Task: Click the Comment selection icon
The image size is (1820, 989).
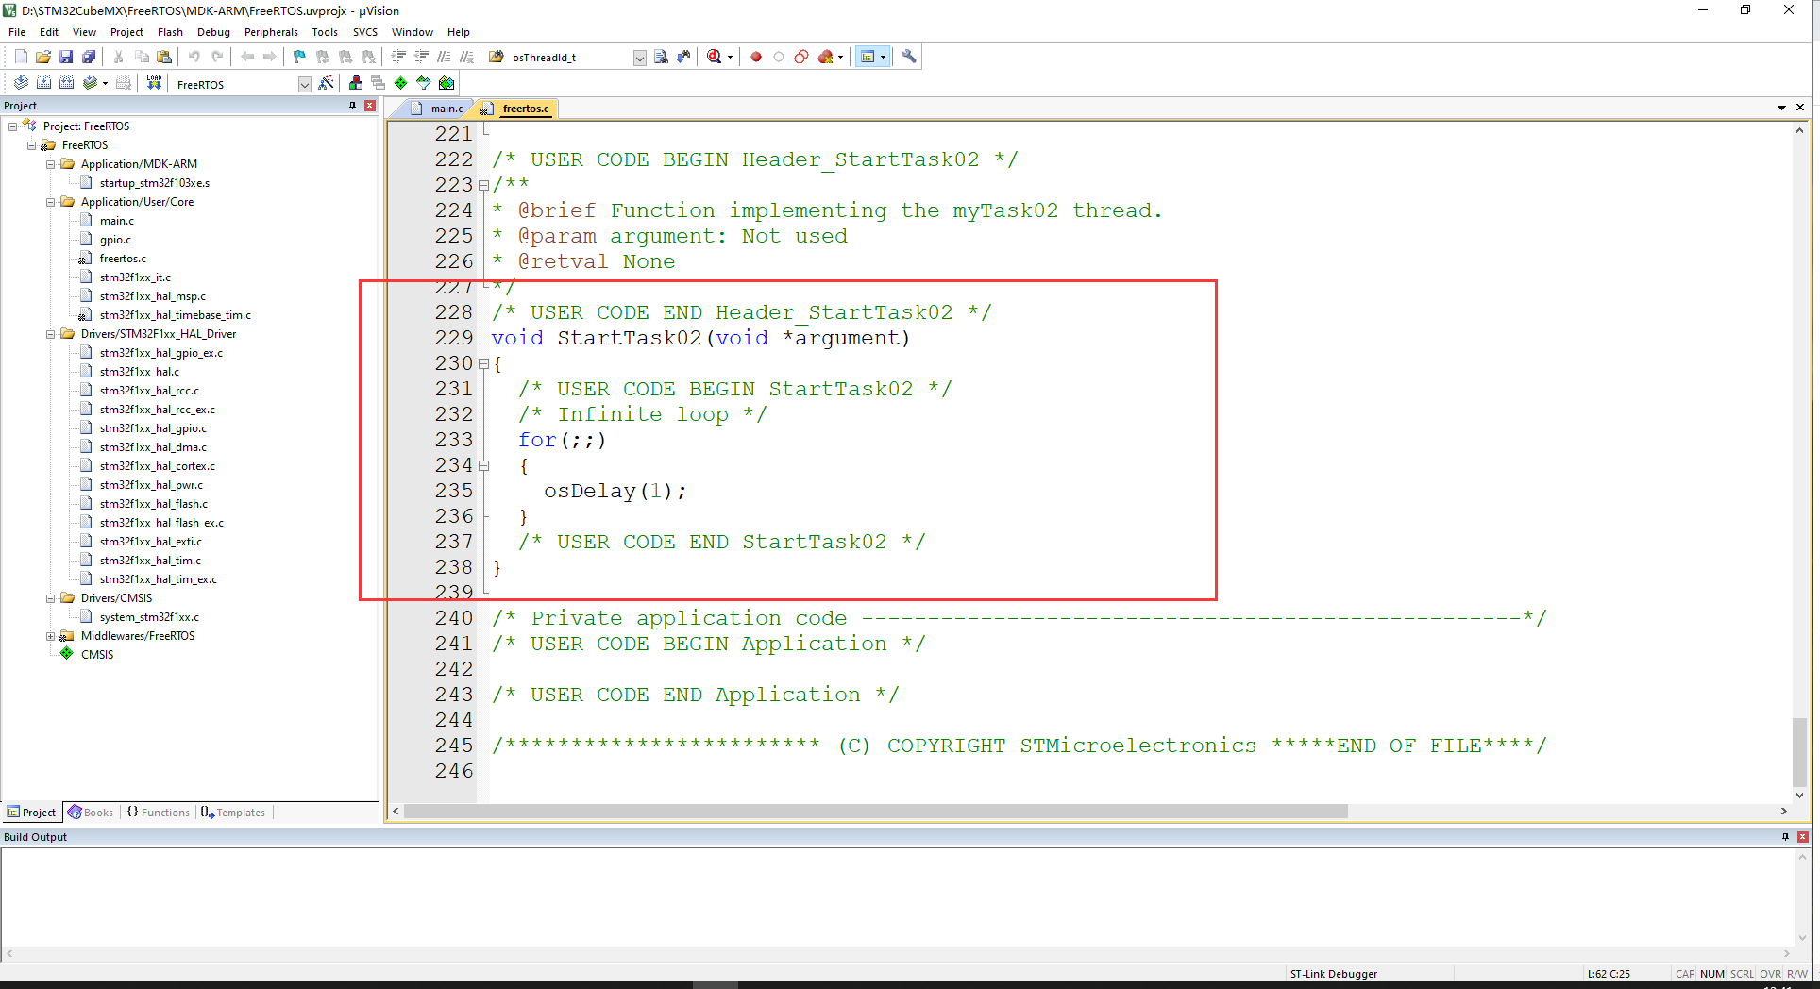Action: (x=444, y=57)
